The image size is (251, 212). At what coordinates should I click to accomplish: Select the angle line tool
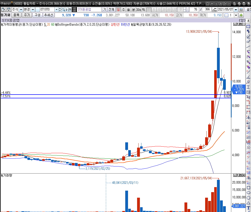click(x=248, y=77)
